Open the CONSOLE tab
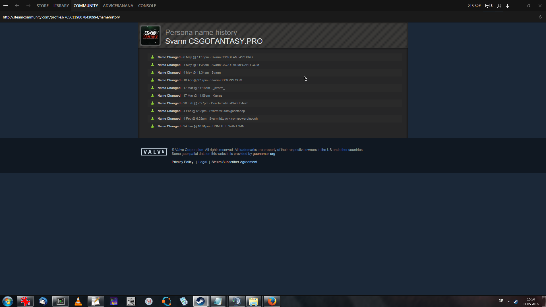 click(147, 6)
